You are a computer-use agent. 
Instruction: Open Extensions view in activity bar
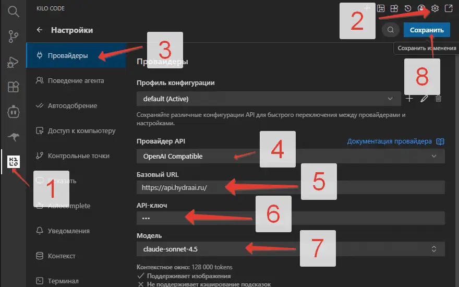click(13, 87)
